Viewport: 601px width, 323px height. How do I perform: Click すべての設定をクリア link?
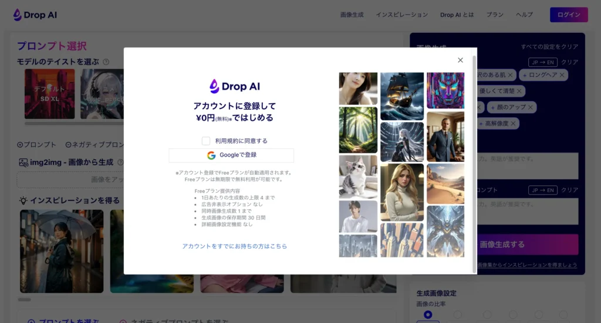(x=549, y=47)
